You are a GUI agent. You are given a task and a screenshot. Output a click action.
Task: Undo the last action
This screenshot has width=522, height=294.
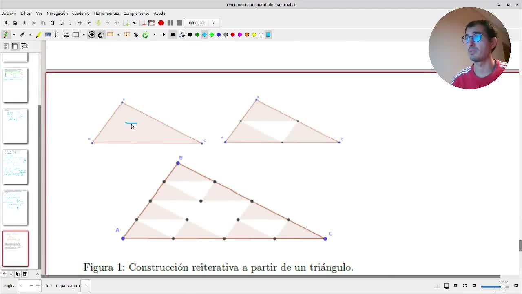62,23
